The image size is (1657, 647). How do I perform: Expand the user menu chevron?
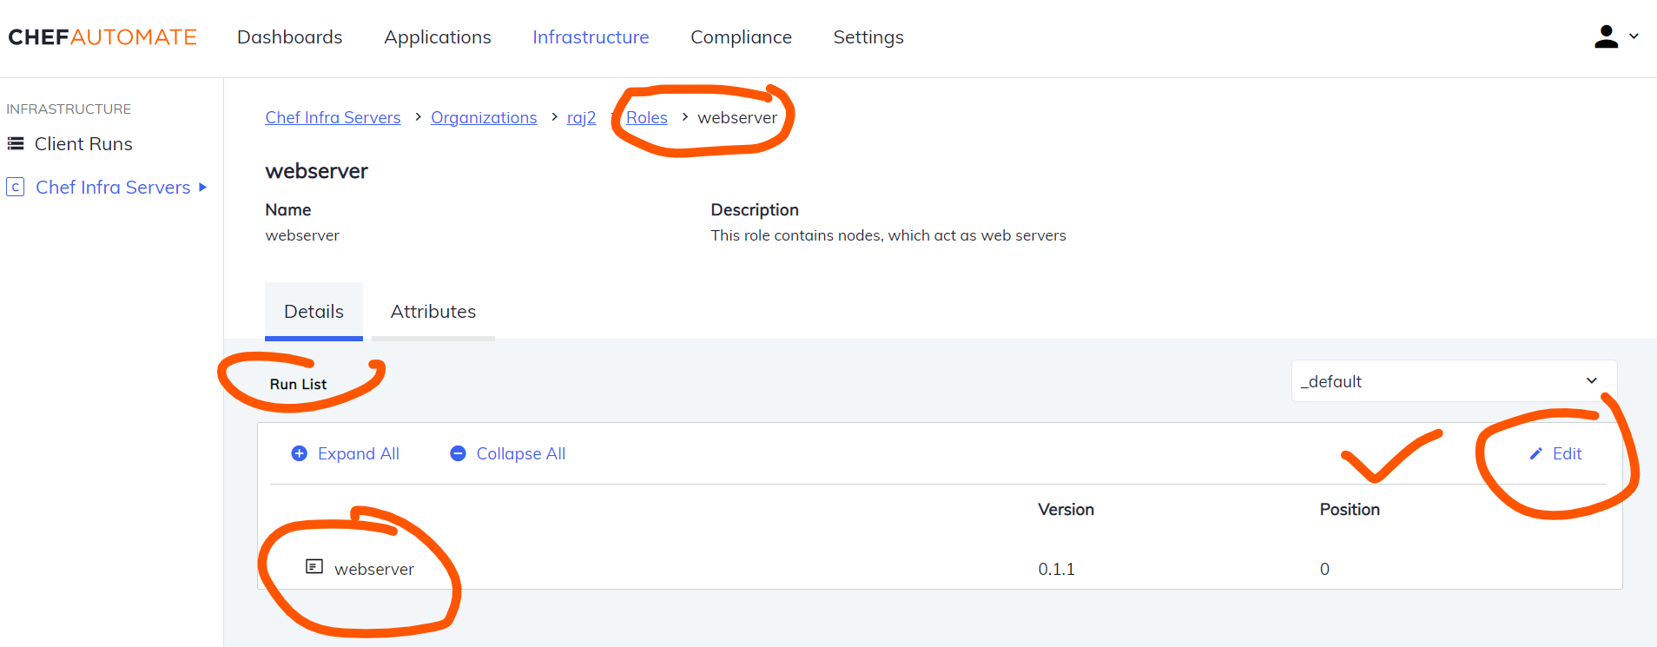[x=1634, y=36]
